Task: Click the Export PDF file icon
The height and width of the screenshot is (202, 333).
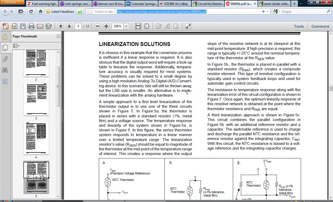Action: tap(14, 26)
